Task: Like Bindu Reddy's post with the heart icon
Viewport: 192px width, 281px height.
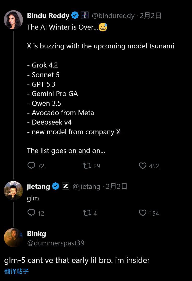Action: [143, 166]
